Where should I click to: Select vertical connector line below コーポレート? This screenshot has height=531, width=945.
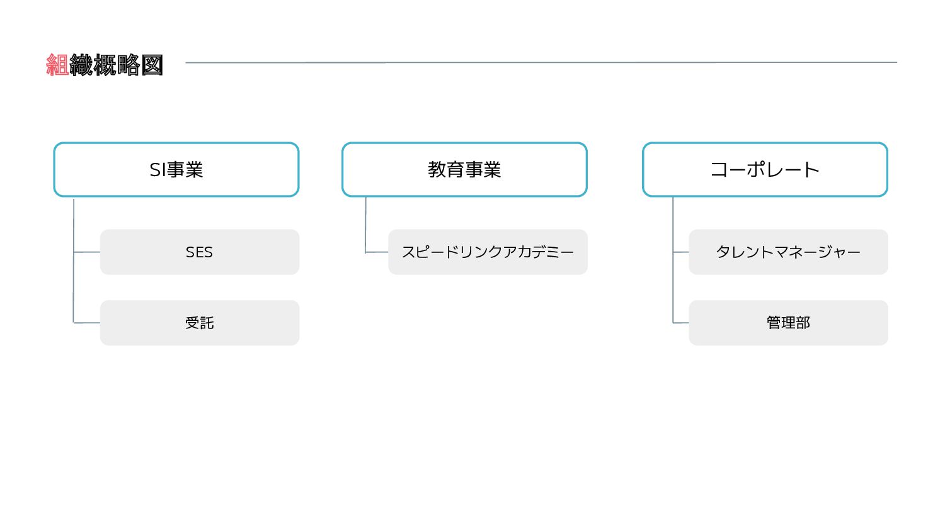pyautogui.click(x=673, y=260)
